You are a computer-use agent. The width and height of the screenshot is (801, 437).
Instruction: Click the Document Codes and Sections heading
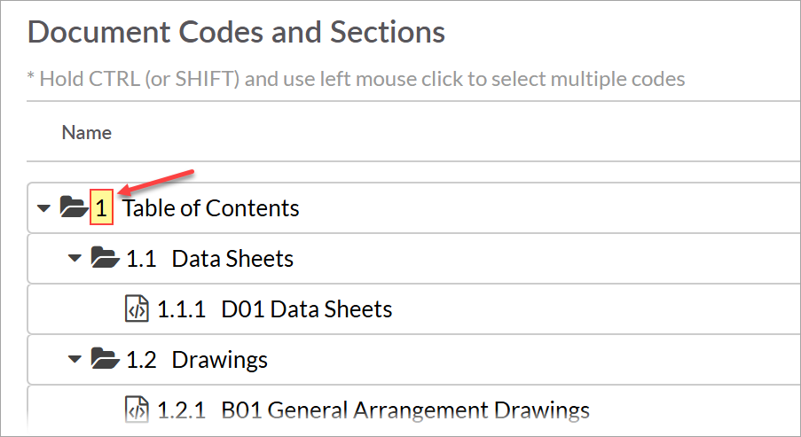tap(236, 33)
